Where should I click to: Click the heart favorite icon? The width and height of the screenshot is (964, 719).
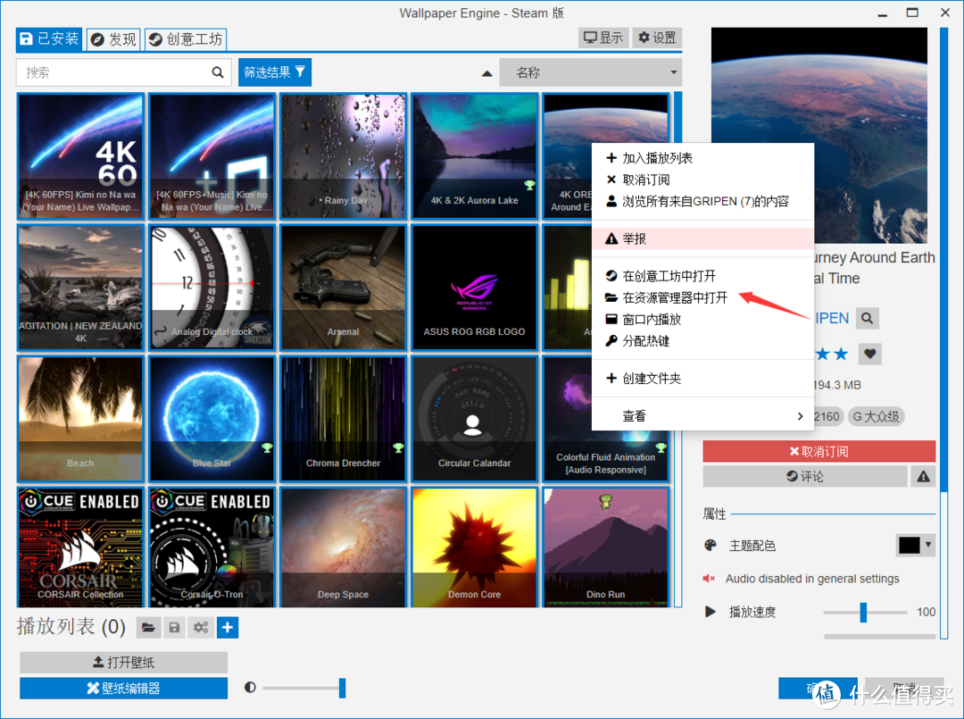(870, 355)
